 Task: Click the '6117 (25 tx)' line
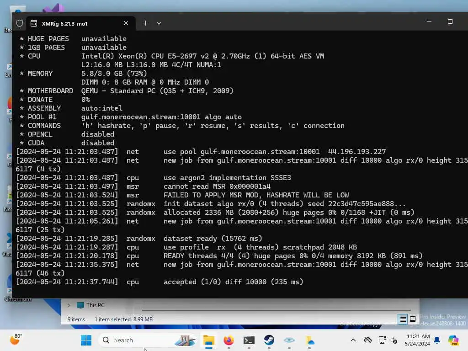pyautogui.click(x=40, y=230)
